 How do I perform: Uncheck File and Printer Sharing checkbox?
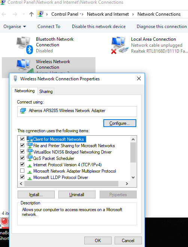coord(22,145)
